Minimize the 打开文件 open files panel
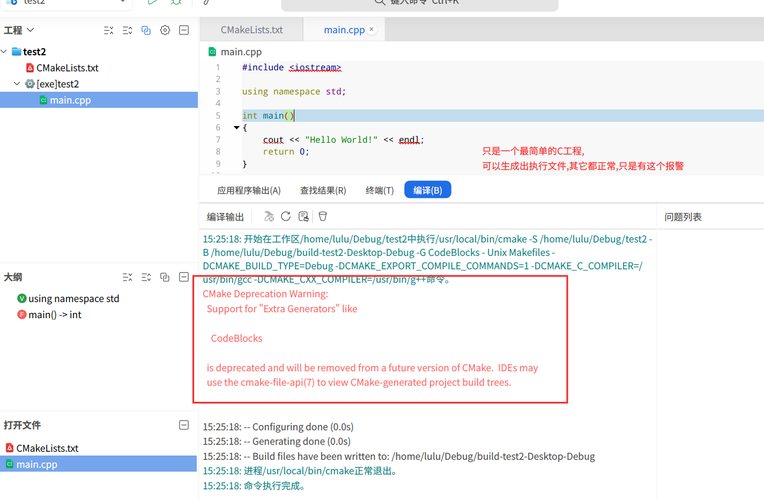Viewport: 764px width, 499px height. click(184, 425)
